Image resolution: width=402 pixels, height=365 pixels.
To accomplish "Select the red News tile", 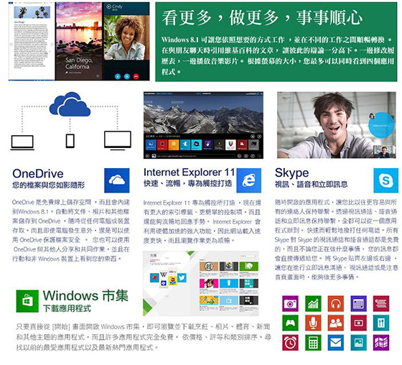I will (x=381, y=304).
